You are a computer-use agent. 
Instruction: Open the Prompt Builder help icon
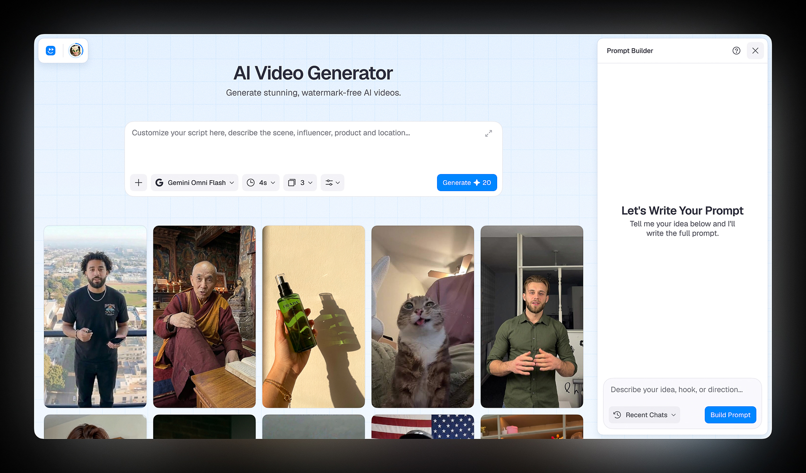(736, 51)
